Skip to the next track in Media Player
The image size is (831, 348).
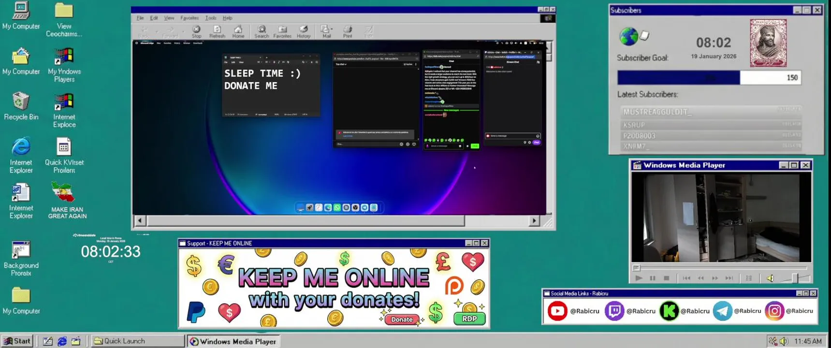pyautogui.click(x=729, y=278)
